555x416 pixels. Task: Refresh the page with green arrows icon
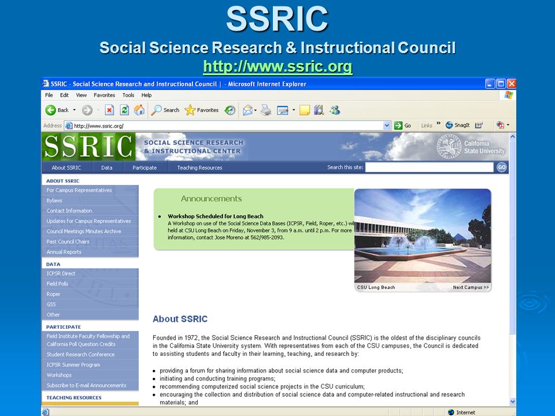124,110
